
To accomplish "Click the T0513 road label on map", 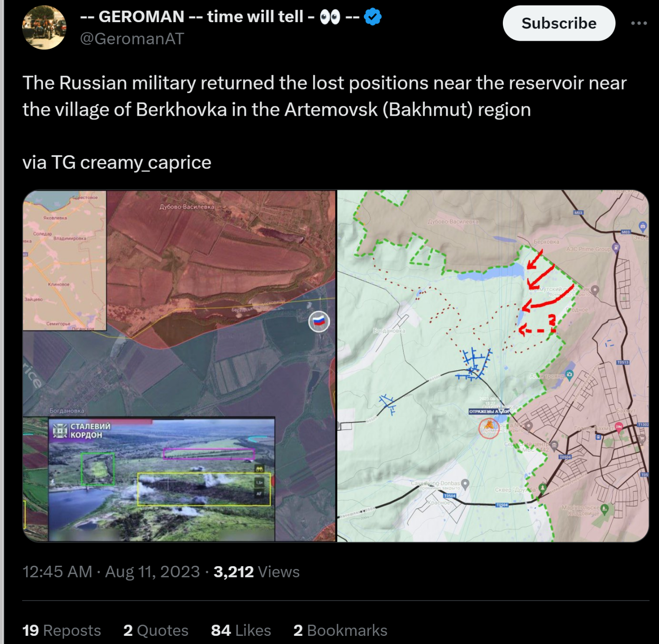I will point(623,362).
